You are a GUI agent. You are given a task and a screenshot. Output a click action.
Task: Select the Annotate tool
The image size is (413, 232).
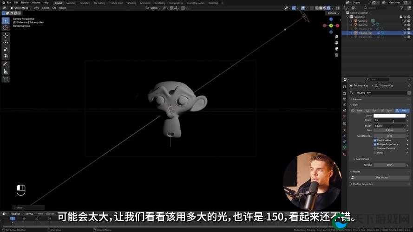tap(6, 64)
